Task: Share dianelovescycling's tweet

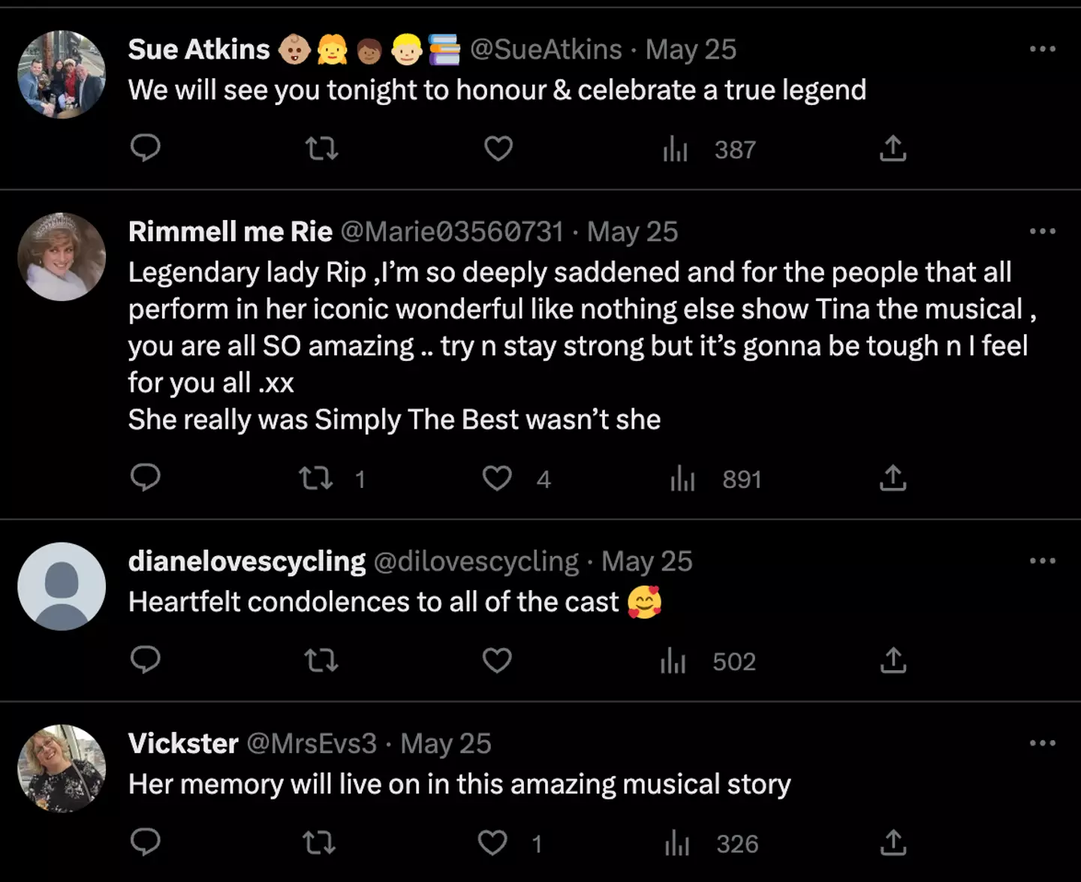Action: pos(893,661)
